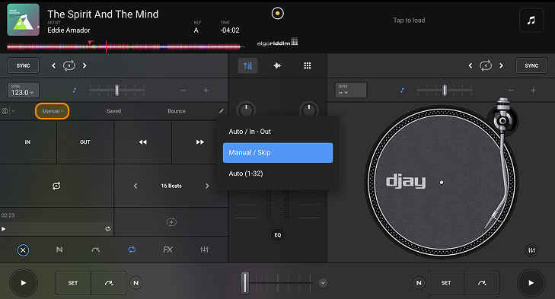555x299 pixels.
Task: Switch to the waveform view icon
Action: click(x=277, y=65)
